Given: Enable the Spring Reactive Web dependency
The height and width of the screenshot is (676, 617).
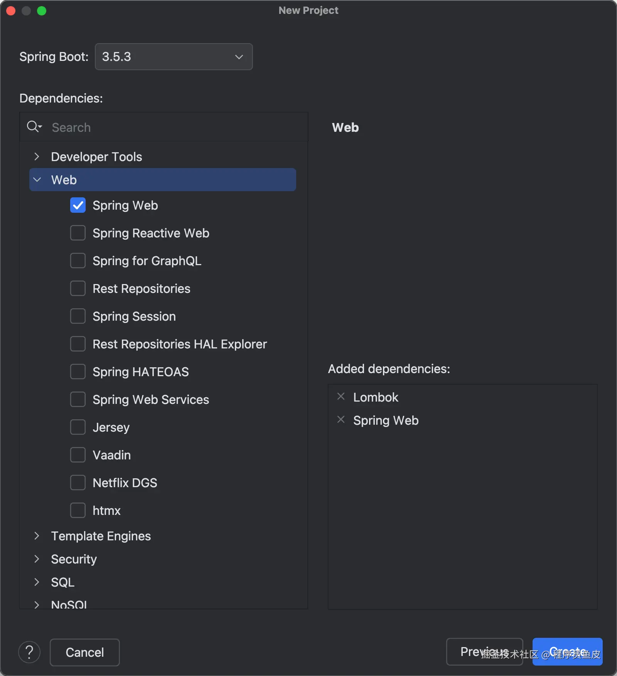Looking at the screenshot, I should 78,233.
